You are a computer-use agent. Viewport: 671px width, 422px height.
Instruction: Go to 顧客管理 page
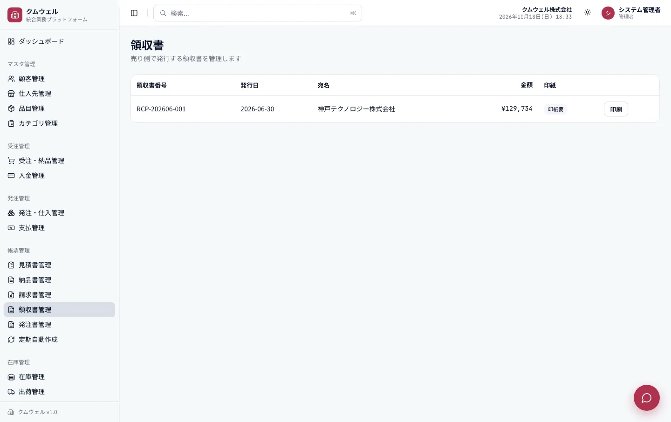click(x=59, y=79)
